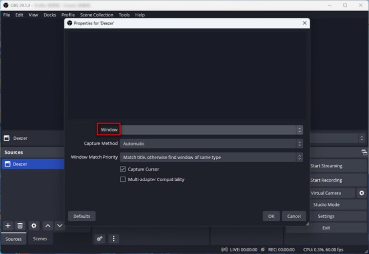Confirm with the OK button
Viewport: 369px width, 254px height.
click(x=271, y=216)
